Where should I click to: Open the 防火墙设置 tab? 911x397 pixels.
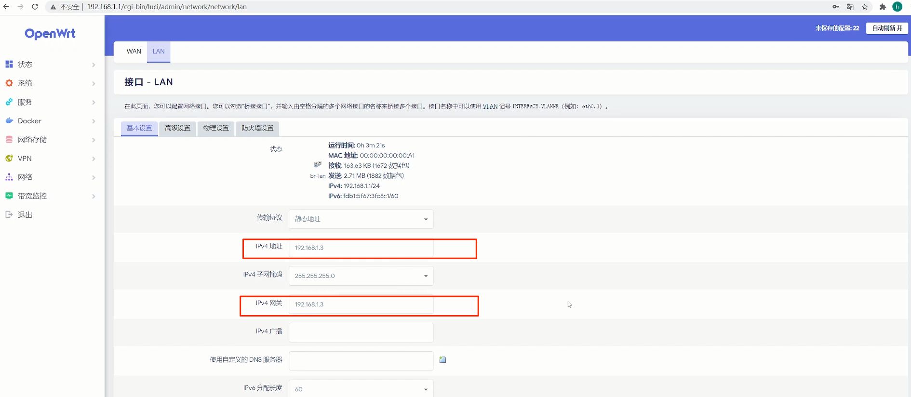257,128
